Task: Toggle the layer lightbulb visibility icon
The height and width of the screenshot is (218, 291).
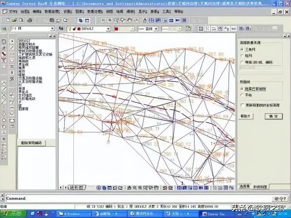Action: tap(70, 29)
